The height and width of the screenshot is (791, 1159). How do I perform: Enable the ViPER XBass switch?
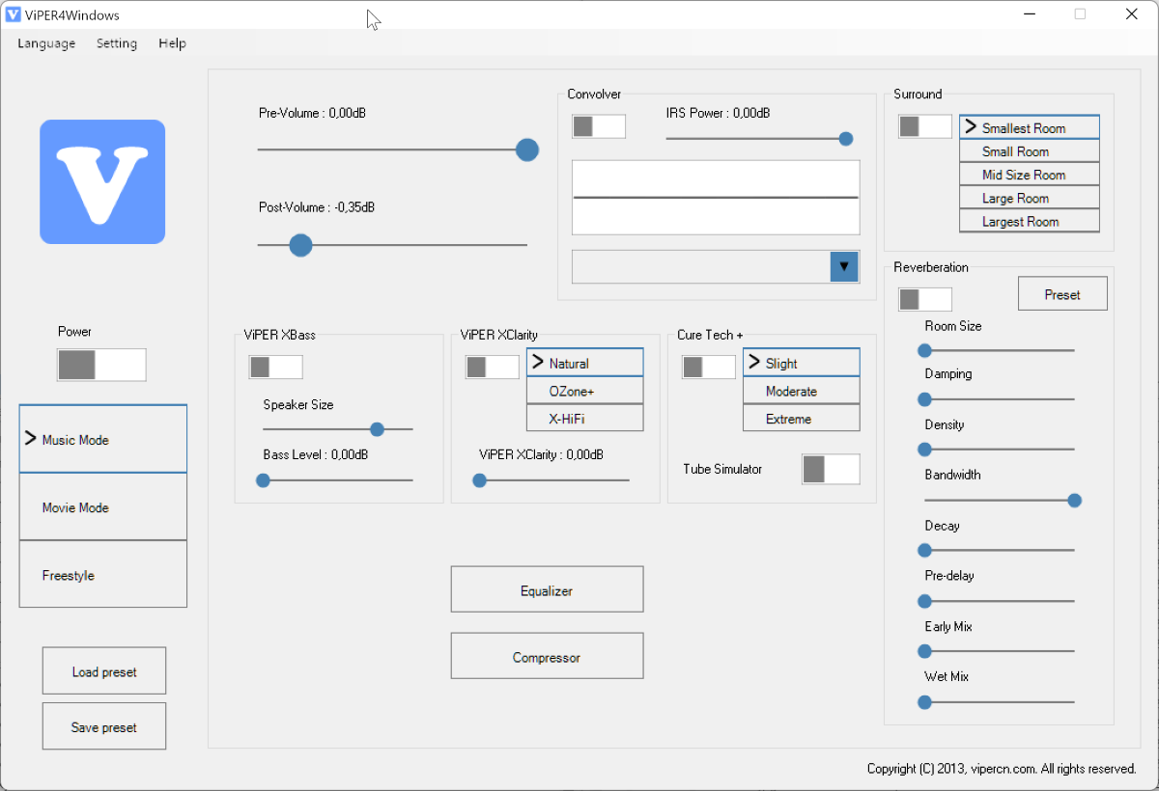coord(275,367)
